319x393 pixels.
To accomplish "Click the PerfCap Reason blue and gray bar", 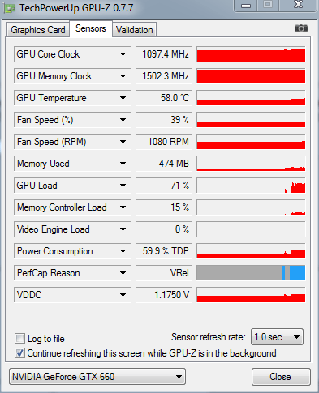I will [251, 273].
